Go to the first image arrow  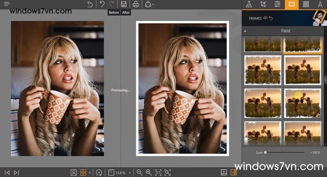click(7, 172)
